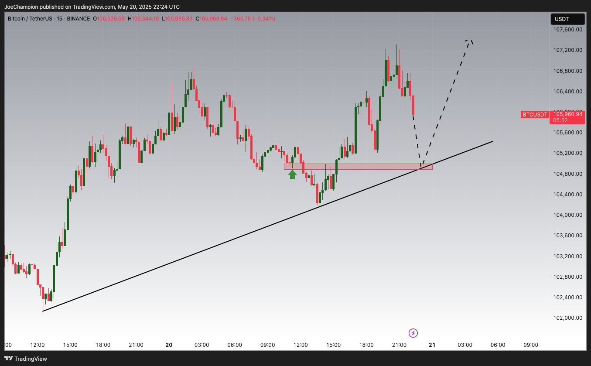Viewport: 591px width, 366px height.
Task: Click the 105,600.00 price axis label
Action: [x=567, y=133]
